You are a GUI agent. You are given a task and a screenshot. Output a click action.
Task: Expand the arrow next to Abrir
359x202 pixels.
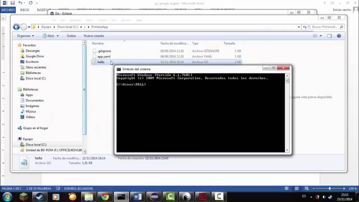57,36
